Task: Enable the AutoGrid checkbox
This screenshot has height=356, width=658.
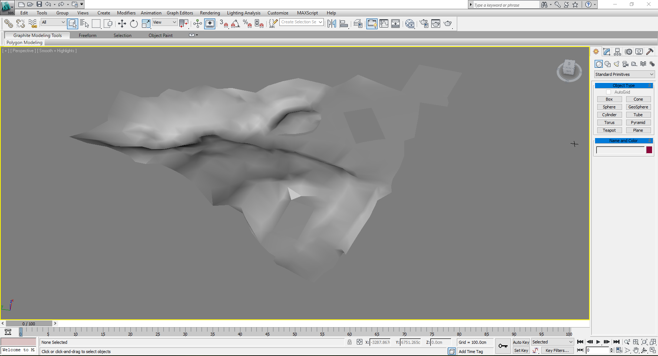Action: click(608, 92)
